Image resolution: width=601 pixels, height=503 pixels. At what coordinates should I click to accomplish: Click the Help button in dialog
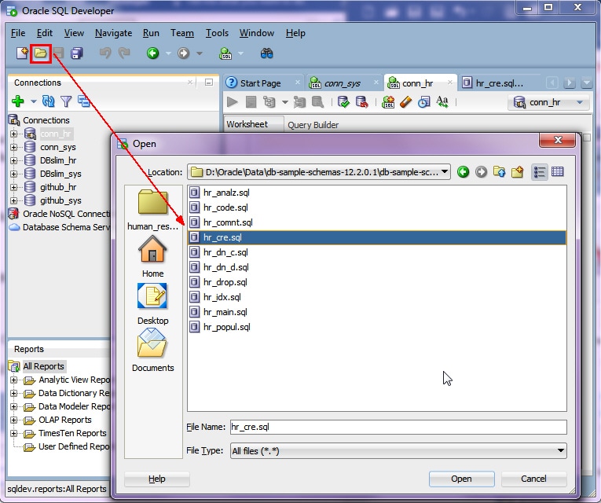pos(157,479)
